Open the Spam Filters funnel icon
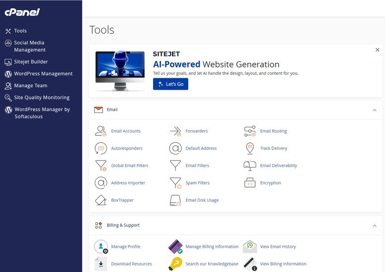Screen dimensions: 390x272 175,183
